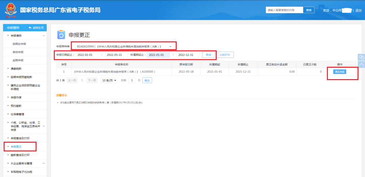Click the 申报日期 end date 2022-05-31 field

[116, 55]
